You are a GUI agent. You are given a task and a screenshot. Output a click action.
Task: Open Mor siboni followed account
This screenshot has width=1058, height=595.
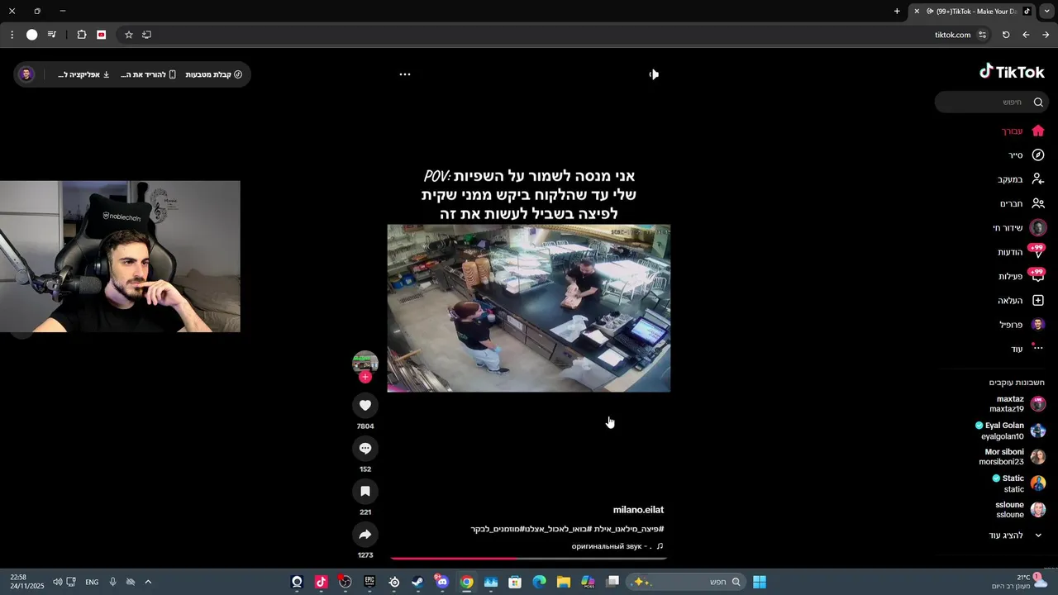tap(1012, 457)
